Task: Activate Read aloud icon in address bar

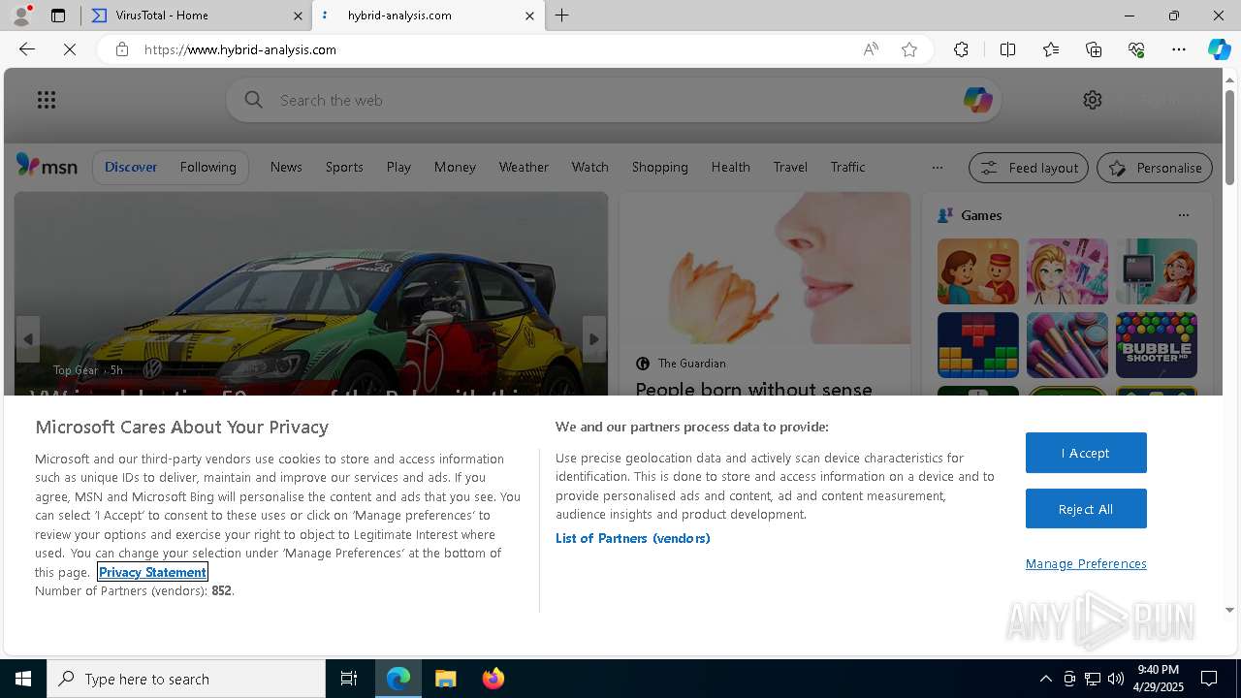Action: coord(871,49)
